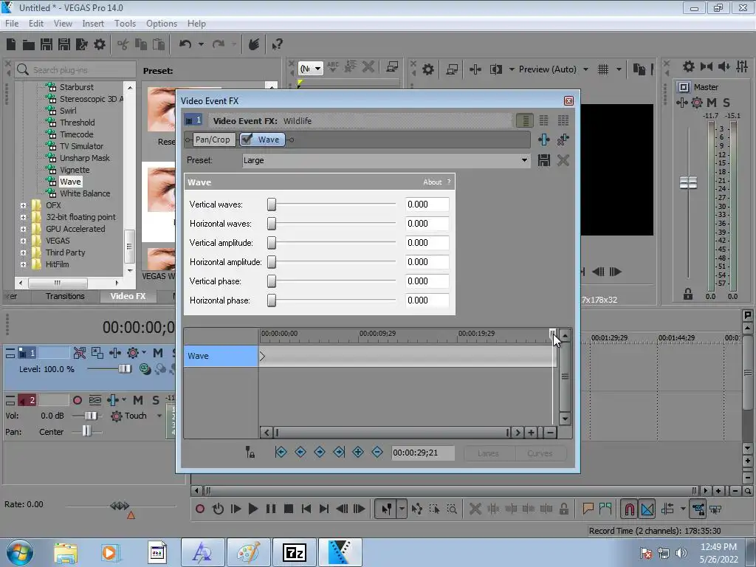Image resolution: width=756 pixels, height=567 pixels.
Task: Click Previous Keyframe button
Action: pos(300,452)
